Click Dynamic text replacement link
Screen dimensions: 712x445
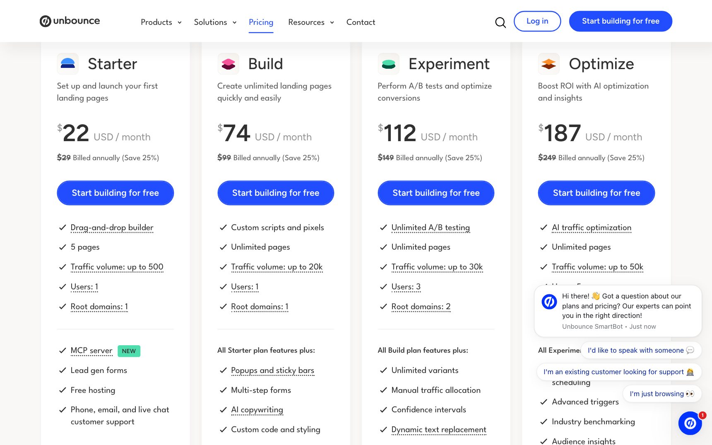click(x=439, y=430)
